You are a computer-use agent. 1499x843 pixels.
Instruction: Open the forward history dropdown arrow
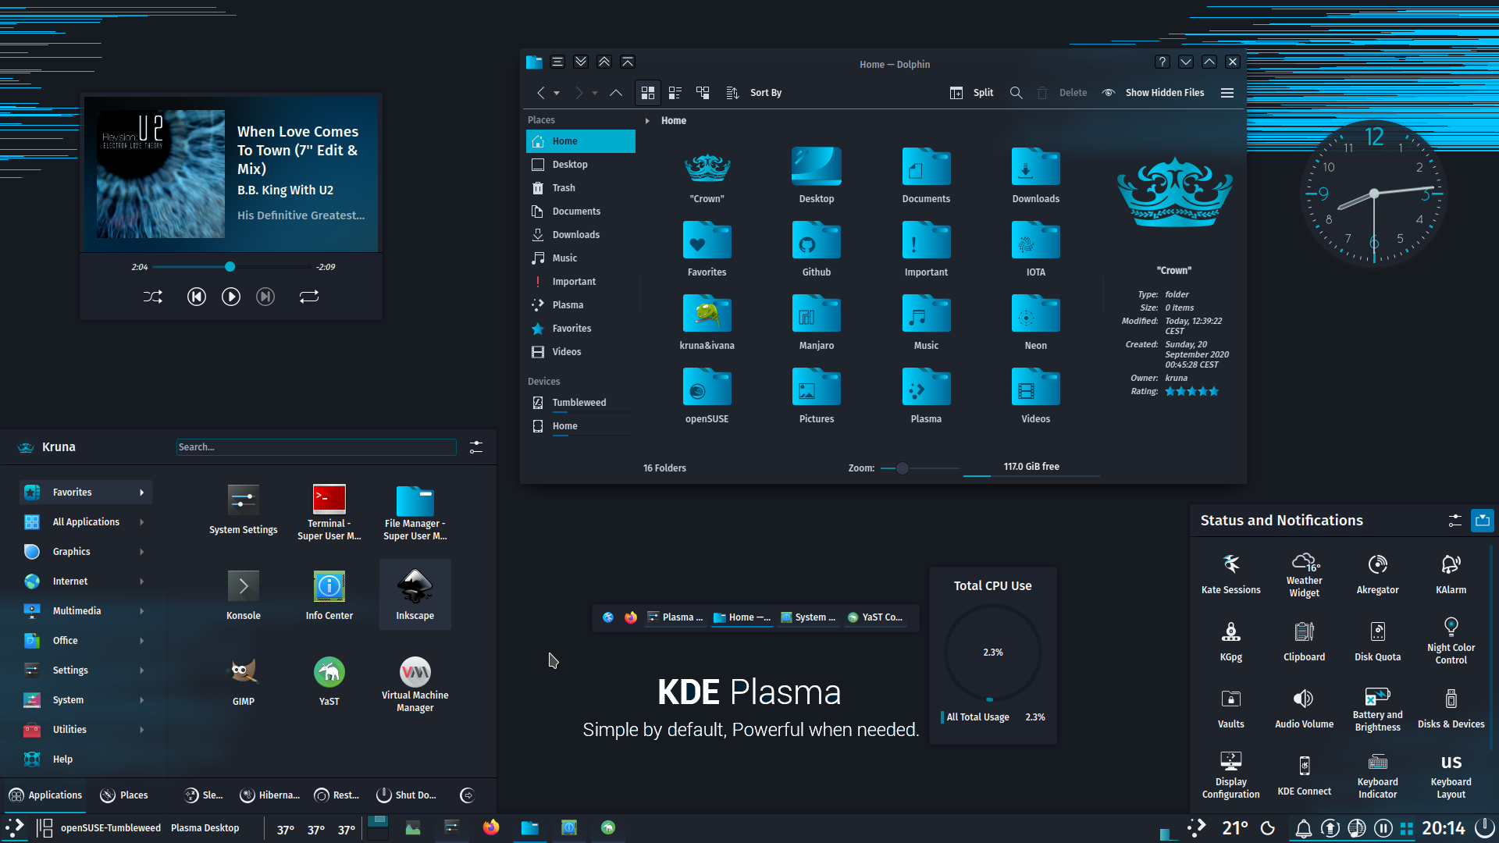595,94
